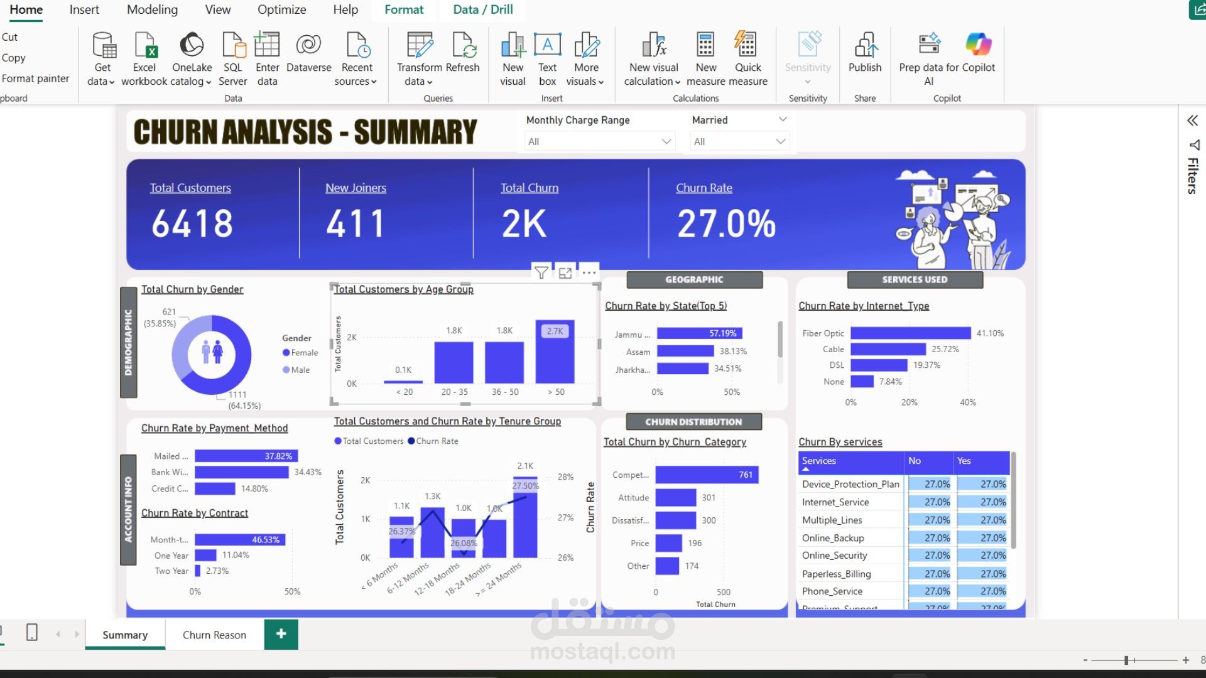Image resolution: width=1206 pixels, height=678 pixels.
Task: Click the Get data icon
Action: pos(104,45)
